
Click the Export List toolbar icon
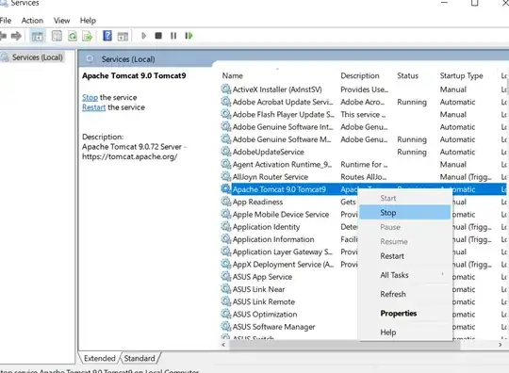(88, 36)
